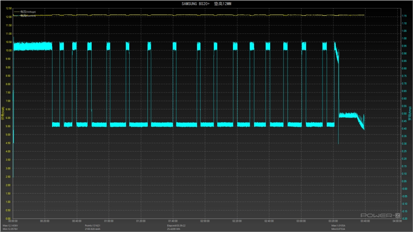The height and width of the screenshot is (232, 413).
Task: Click the 03:00:00 time axis label
Action: (301, 221)
